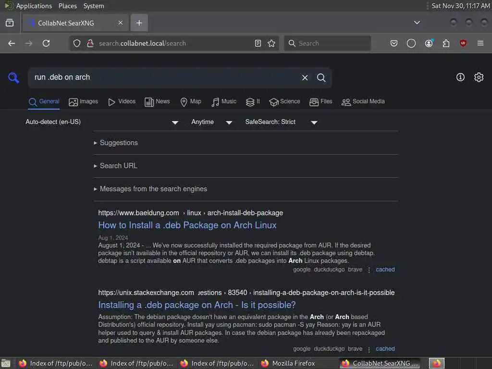
Task: Go back with Firefox back arrow
Action: click(x=12, y=43)
